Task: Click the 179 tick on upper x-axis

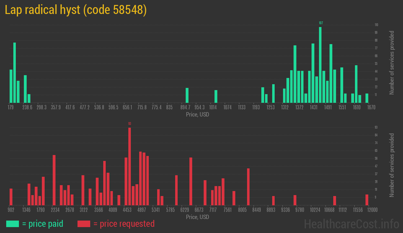Action: pos(11,107)
